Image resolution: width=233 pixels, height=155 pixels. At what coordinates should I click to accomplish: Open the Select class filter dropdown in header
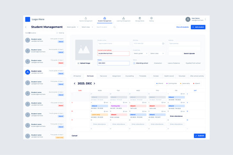pyautogui.click(x=87, y=27)
